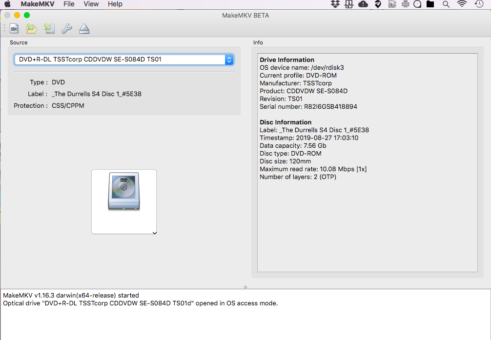Click 'Maximum read rate: 10.08 Mbps [1x]' line
491x340 pixels.
[x=313, y=169]
